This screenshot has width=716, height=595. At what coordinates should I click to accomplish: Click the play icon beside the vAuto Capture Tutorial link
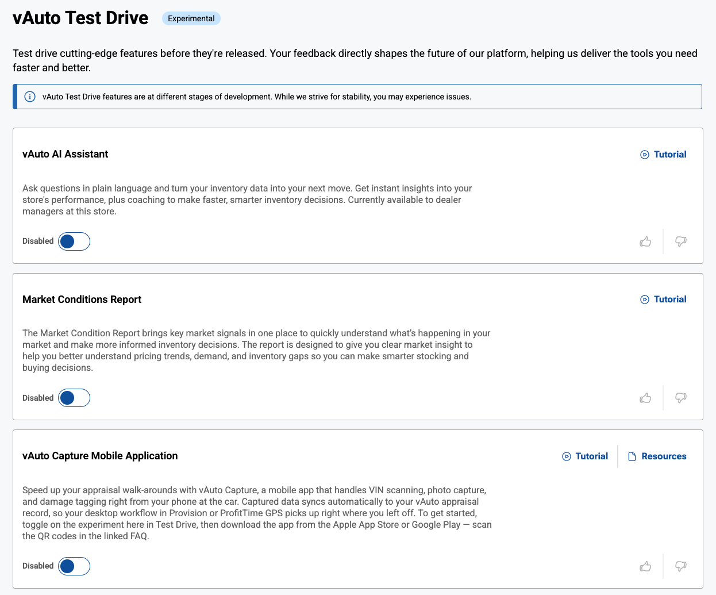click(x=567, y=456)
